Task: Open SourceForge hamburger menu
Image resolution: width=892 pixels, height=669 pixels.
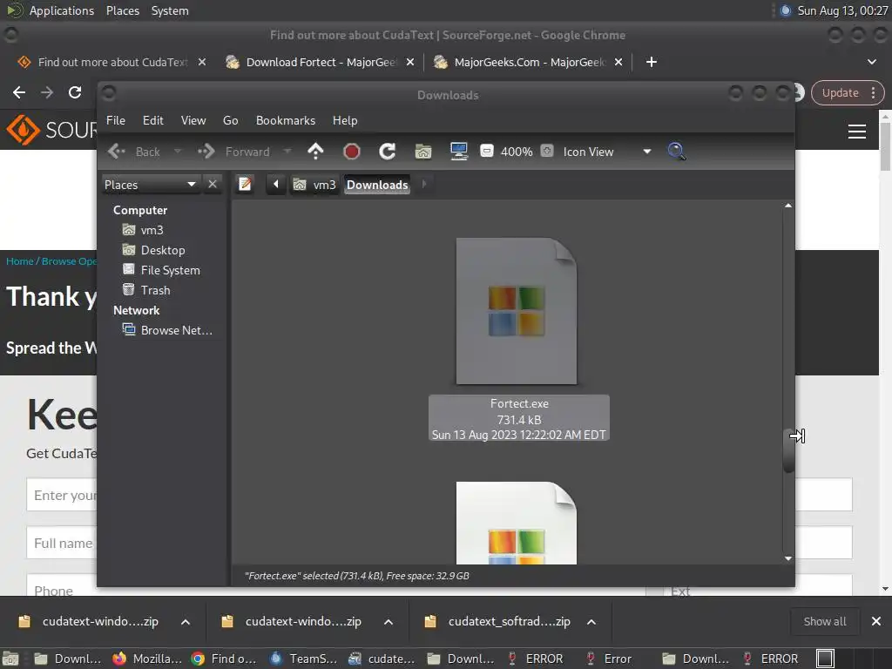Action: click(857, 132)
